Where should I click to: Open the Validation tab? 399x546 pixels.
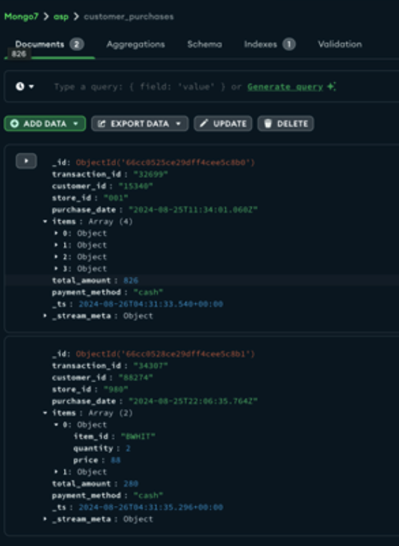[x=339, y=44]
